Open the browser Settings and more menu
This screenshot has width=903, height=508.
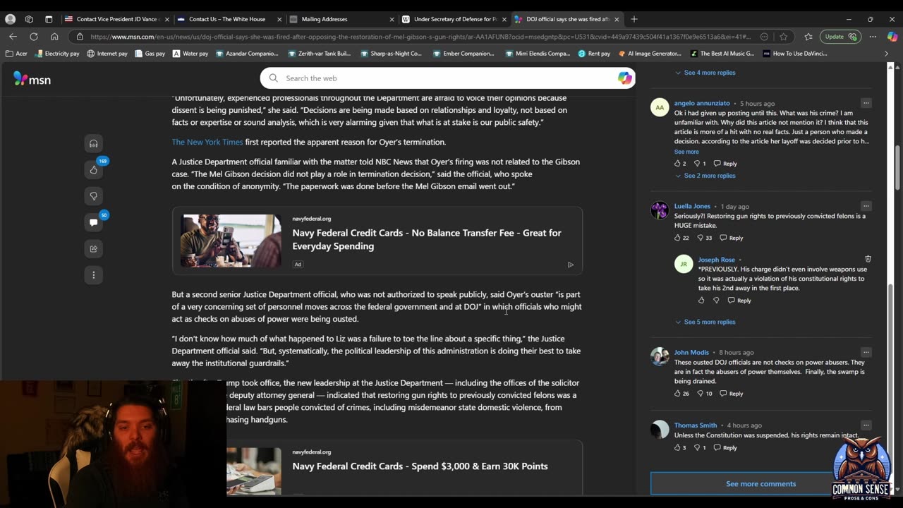(x=873, y=37)
